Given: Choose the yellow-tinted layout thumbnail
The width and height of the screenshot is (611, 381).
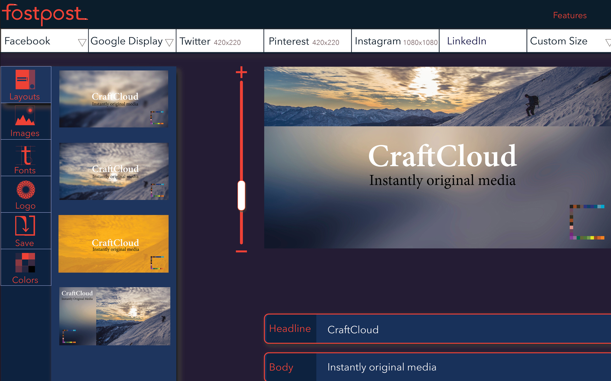Looking at the screenshot, I should click(113, 244).
